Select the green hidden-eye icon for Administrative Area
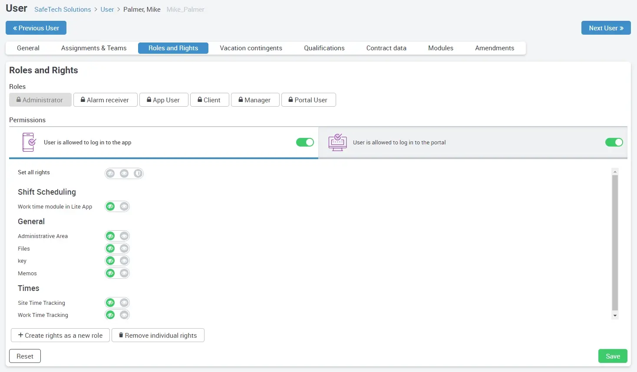Screen dimensions: 637x372 click(x=110, y=236)
